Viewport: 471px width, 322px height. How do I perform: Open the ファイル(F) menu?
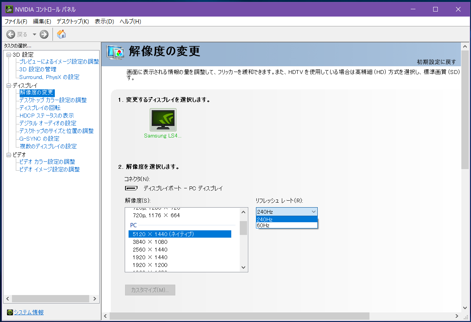point(16,22)
